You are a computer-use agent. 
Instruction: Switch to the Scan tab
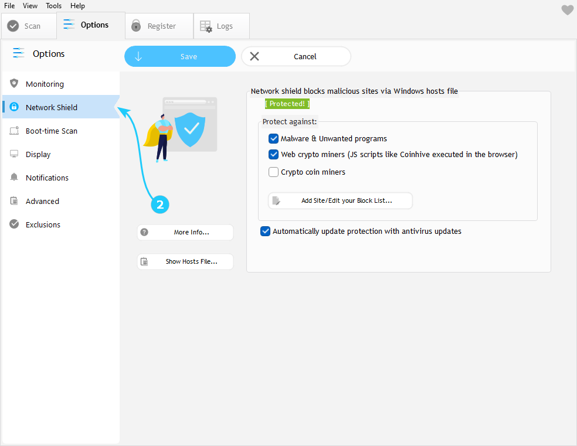coord(25,26)
